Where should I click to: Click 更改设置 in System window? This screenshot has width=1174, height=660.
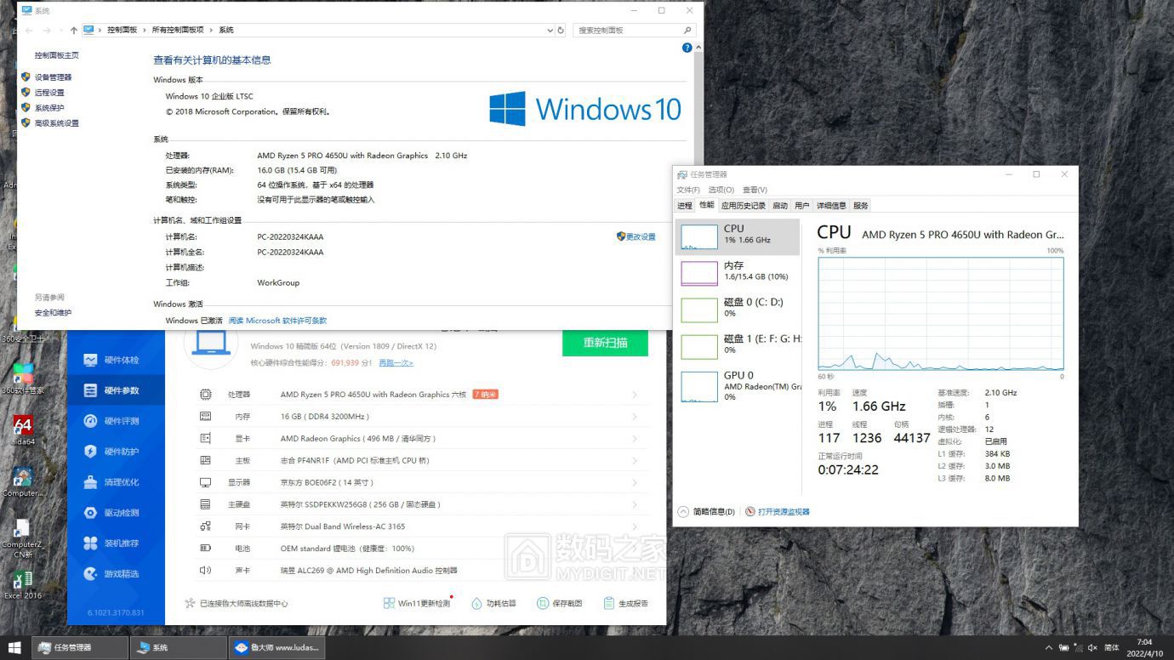click(636, 236)
